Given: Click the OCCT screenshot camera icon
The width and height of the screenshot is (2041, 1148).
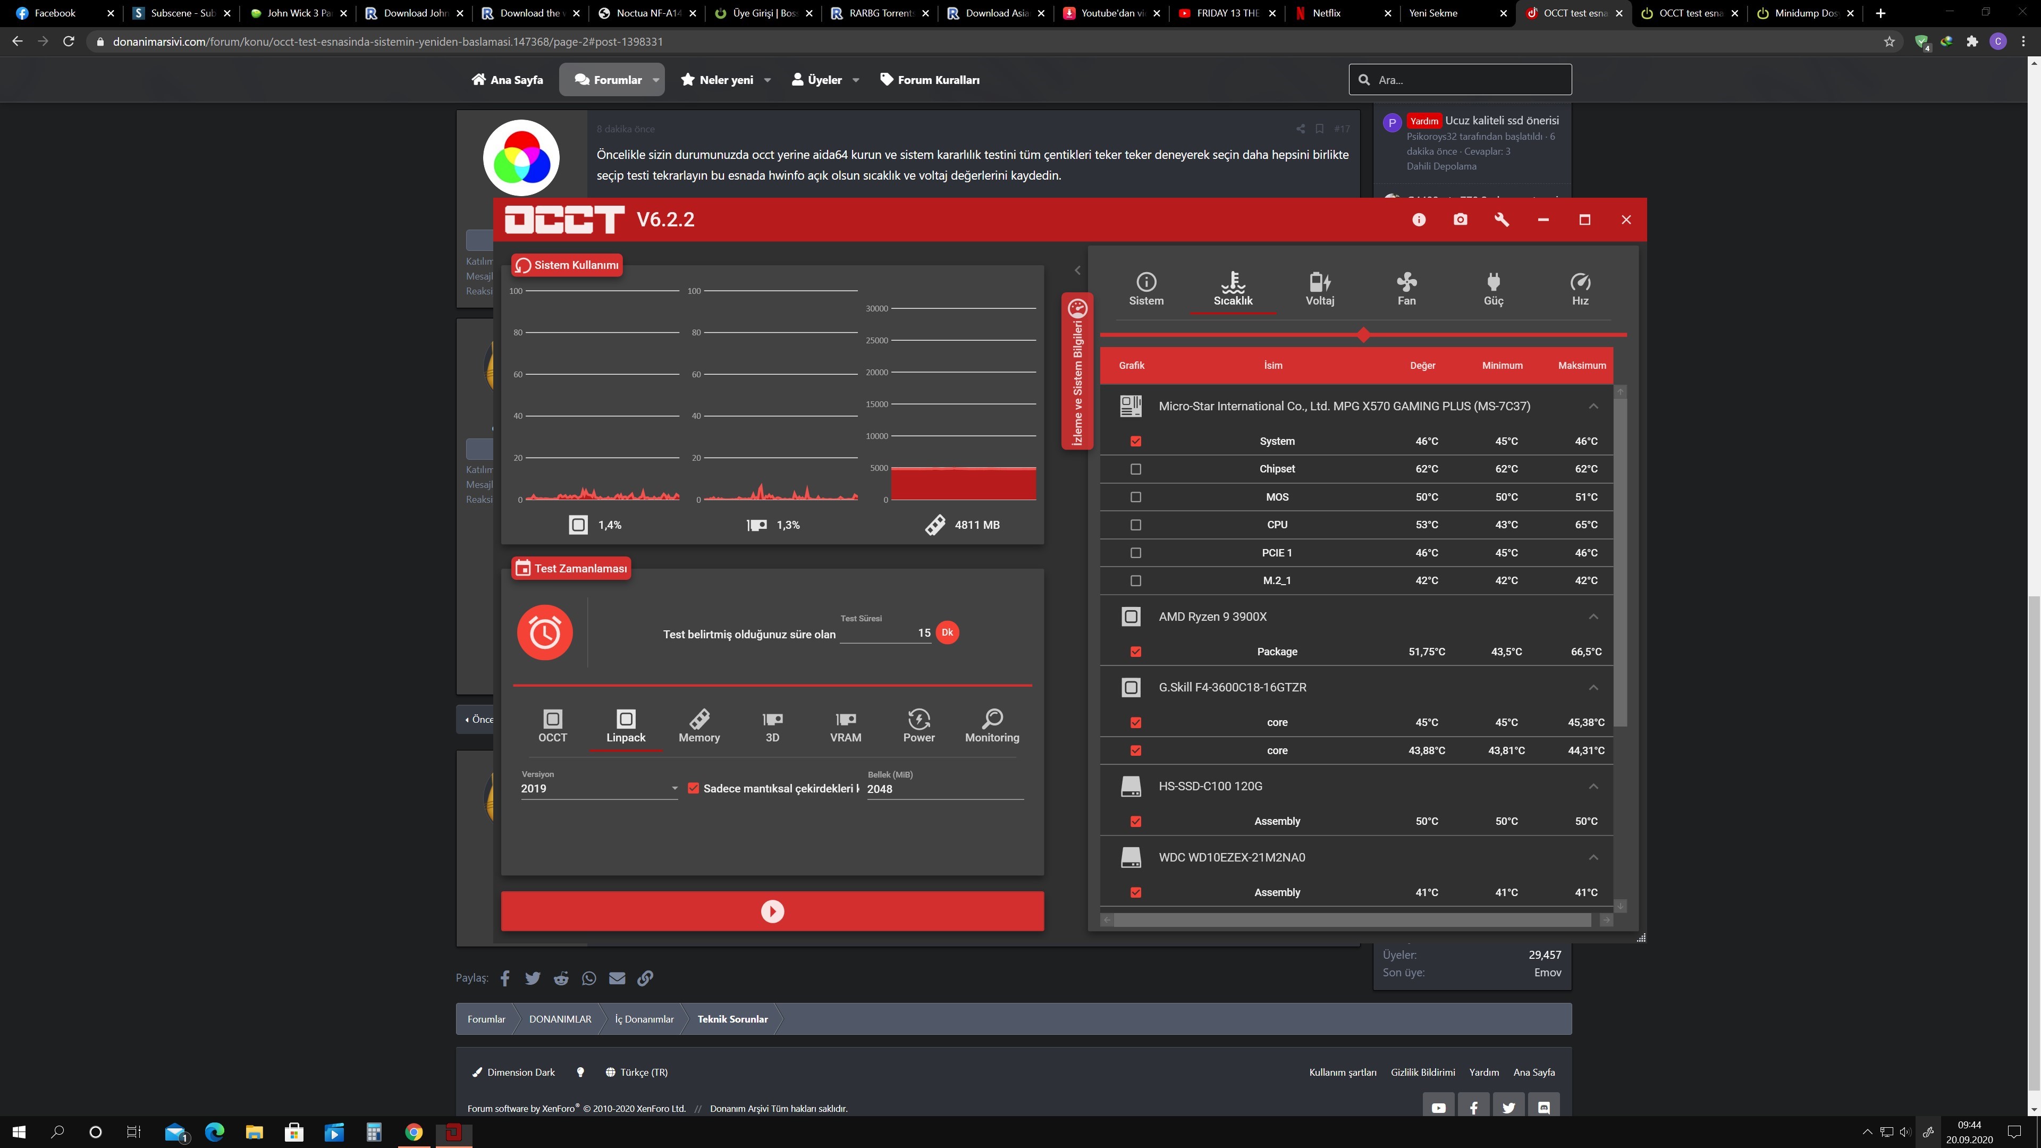Looking at the screenshot, I should coord(1460,220).
